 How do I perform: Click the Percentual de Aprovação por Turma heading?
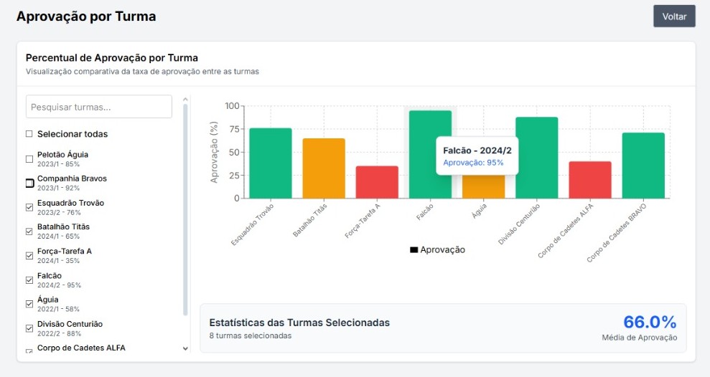(x=112, y=58)
